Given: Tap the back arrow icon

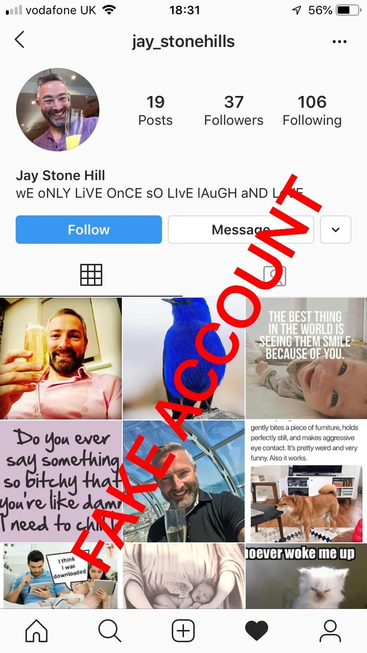Looking at the screenshot, I should pyautogui.click(x=20, y=40).
